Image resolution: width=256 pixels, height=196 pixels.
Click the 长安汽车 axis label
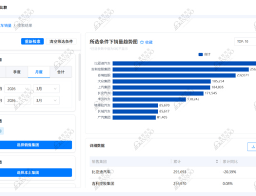click(x=104, y=93)
